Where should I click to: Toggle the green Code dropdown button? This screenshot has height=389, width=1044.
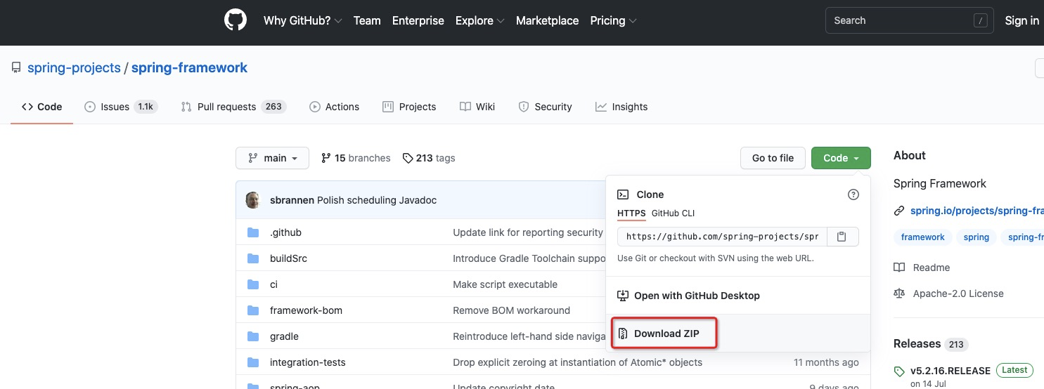(841, 158)
